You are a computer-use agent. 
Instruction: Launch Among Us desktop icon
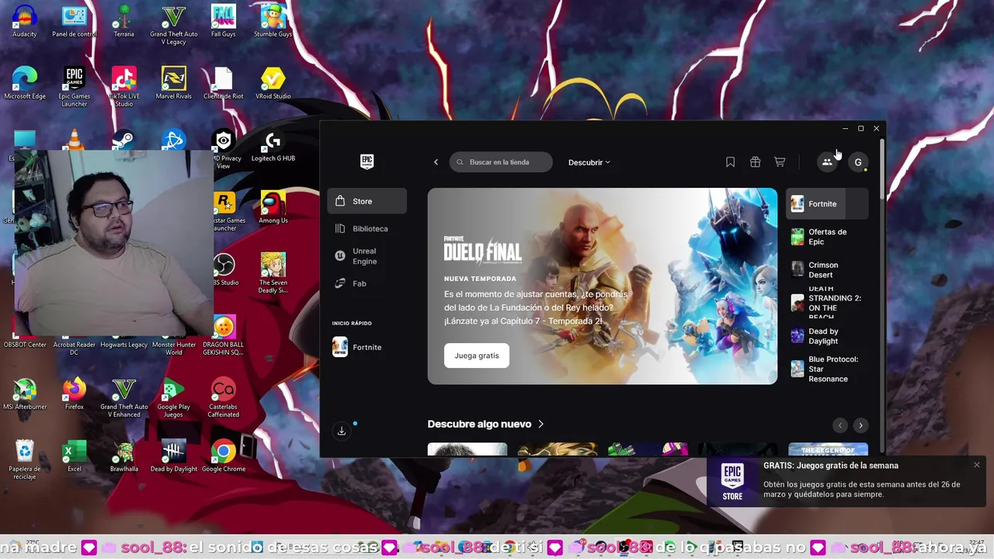(273, 208)
